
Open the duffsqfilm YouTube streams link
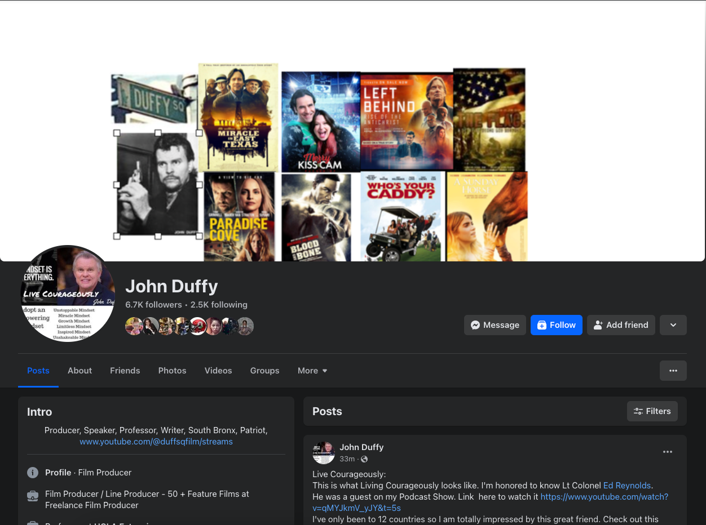tap(156, 442)
